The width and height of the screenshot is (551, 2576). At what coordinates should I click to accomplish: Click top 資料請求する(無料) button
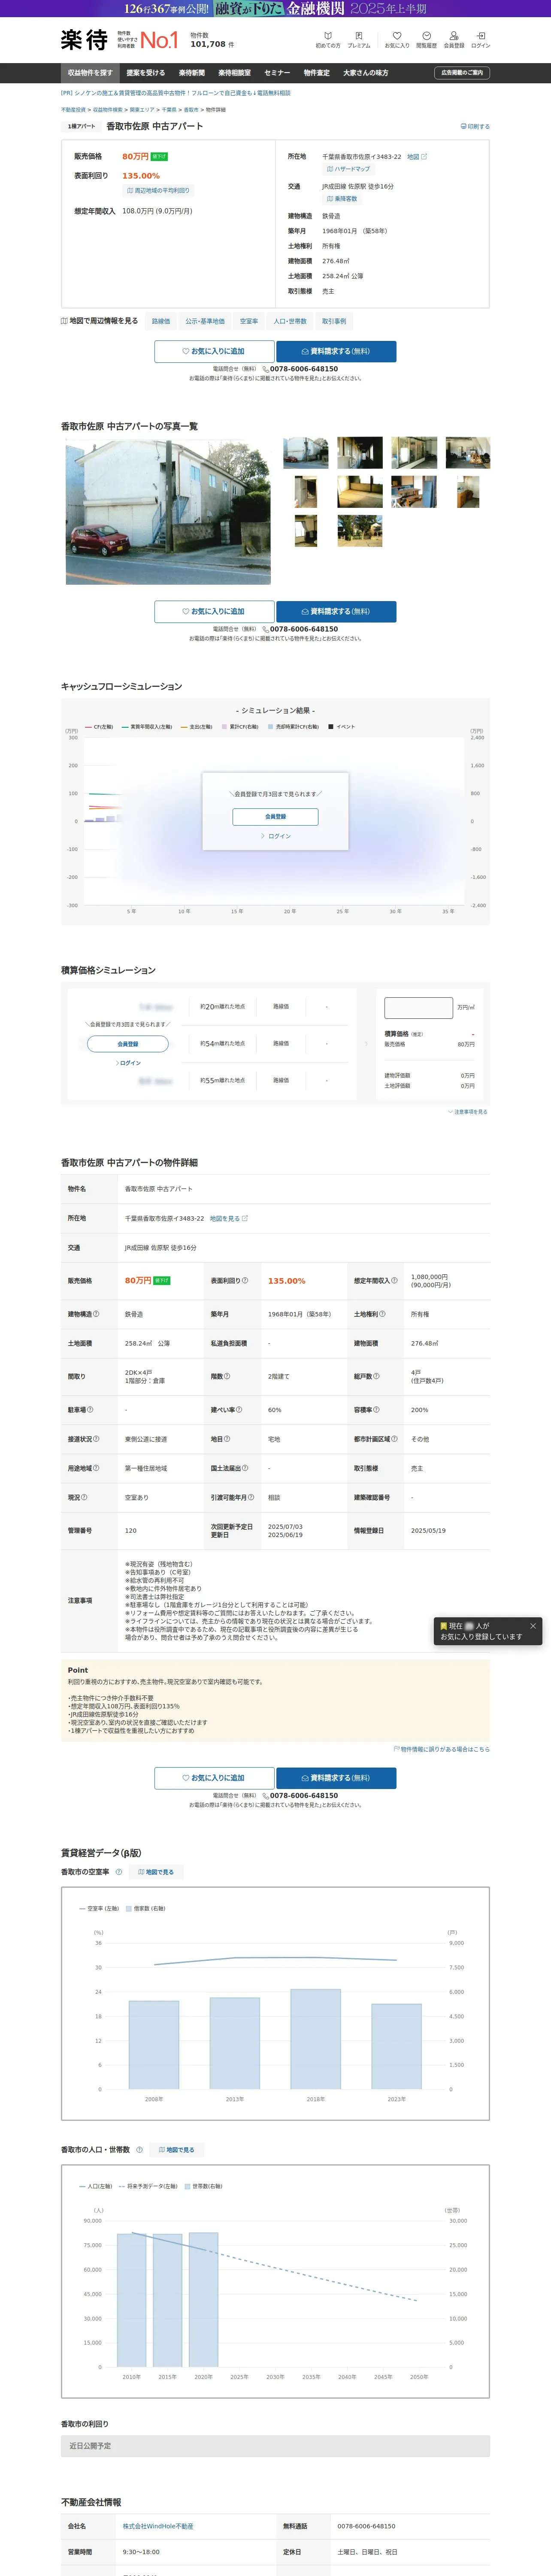(x=336, y=352)
